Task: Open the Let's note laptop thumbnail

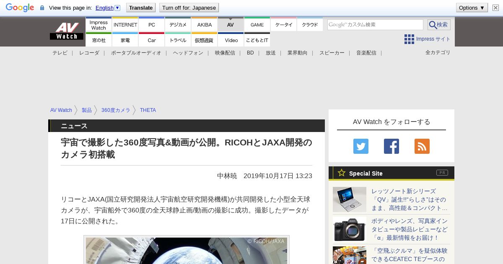Action: (x=350, y=199)
